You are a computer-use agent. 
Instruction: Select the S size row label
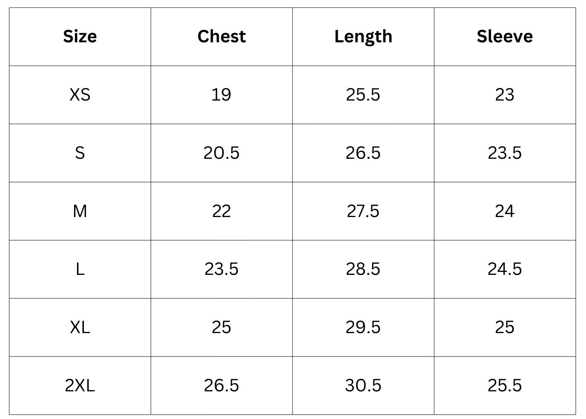(x=80, y=153)
